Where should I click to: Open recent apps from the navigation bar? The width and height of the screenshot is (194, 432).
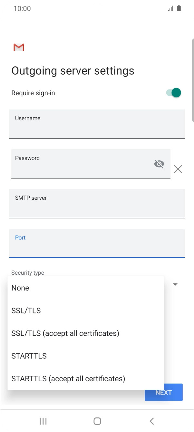43,421
